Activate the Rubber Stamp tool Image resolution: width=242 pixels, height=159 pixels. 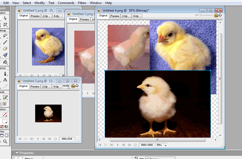point(5,55)
